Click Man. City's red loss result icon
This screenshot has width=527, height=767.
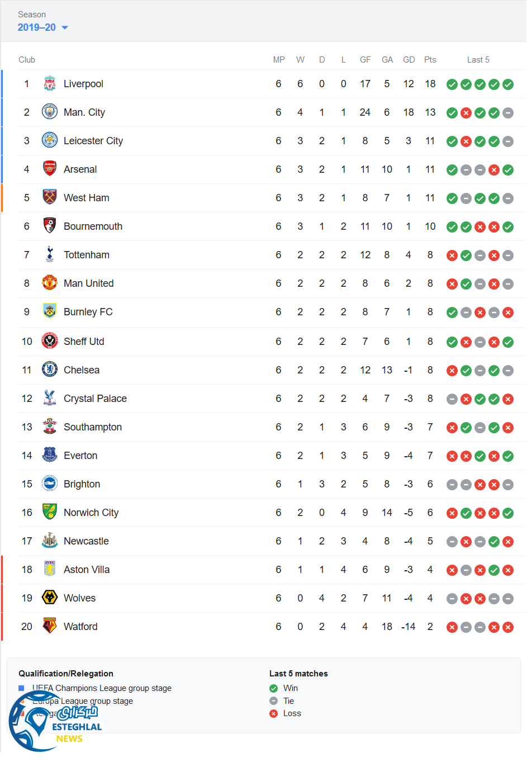click(x=466, y=113)
